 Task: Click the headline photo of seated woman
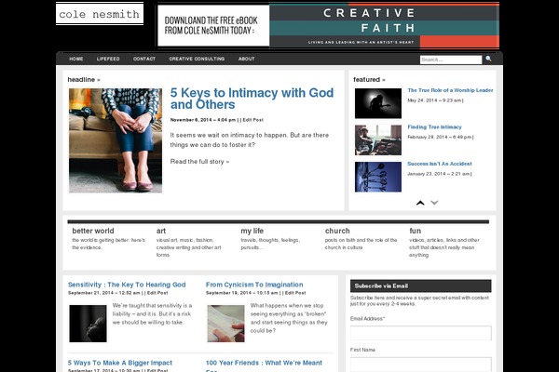point(116,140)
